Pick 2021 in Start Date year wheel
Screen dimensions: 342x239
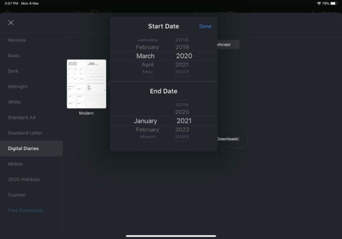click(182, 64)
